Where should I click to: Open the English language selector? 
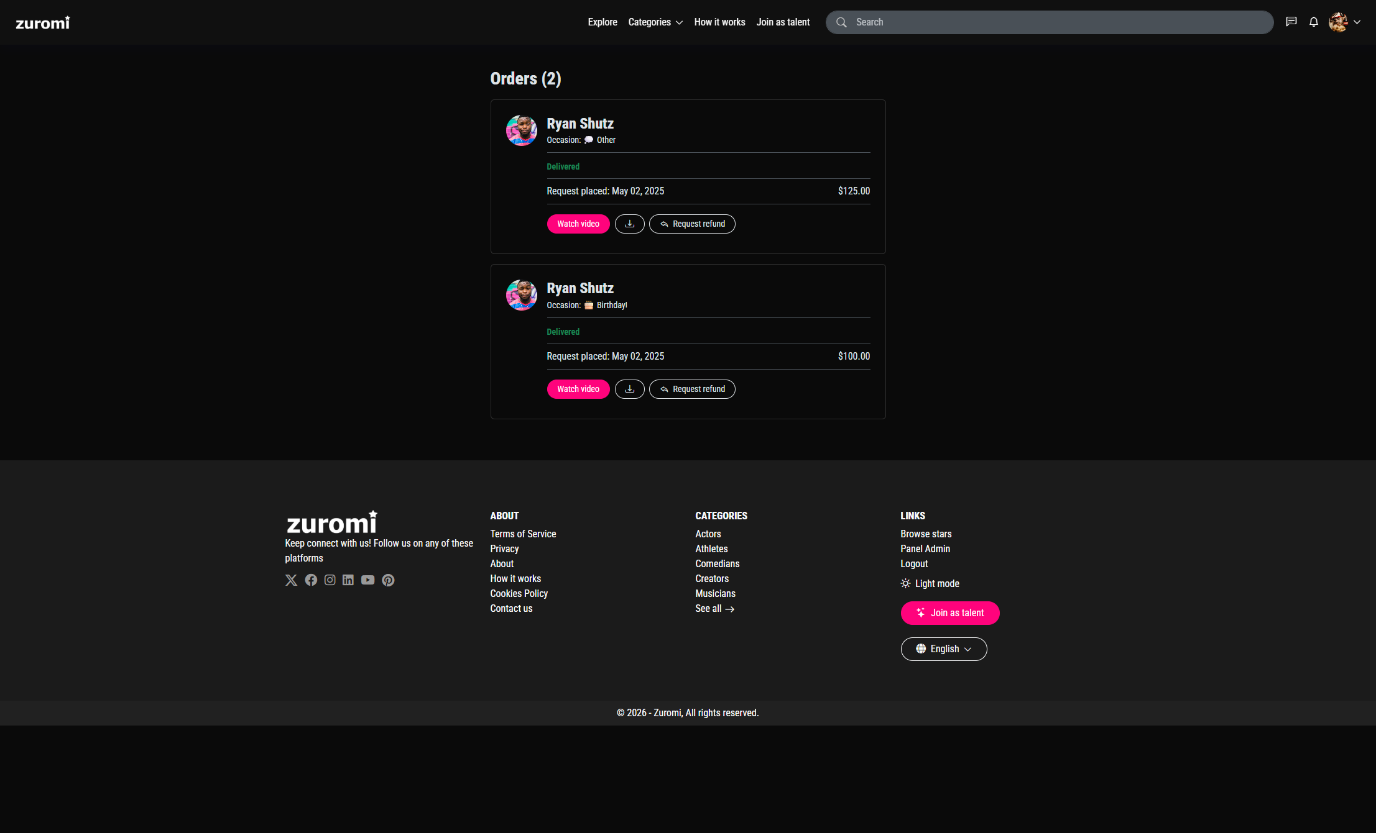pos(943,649)
